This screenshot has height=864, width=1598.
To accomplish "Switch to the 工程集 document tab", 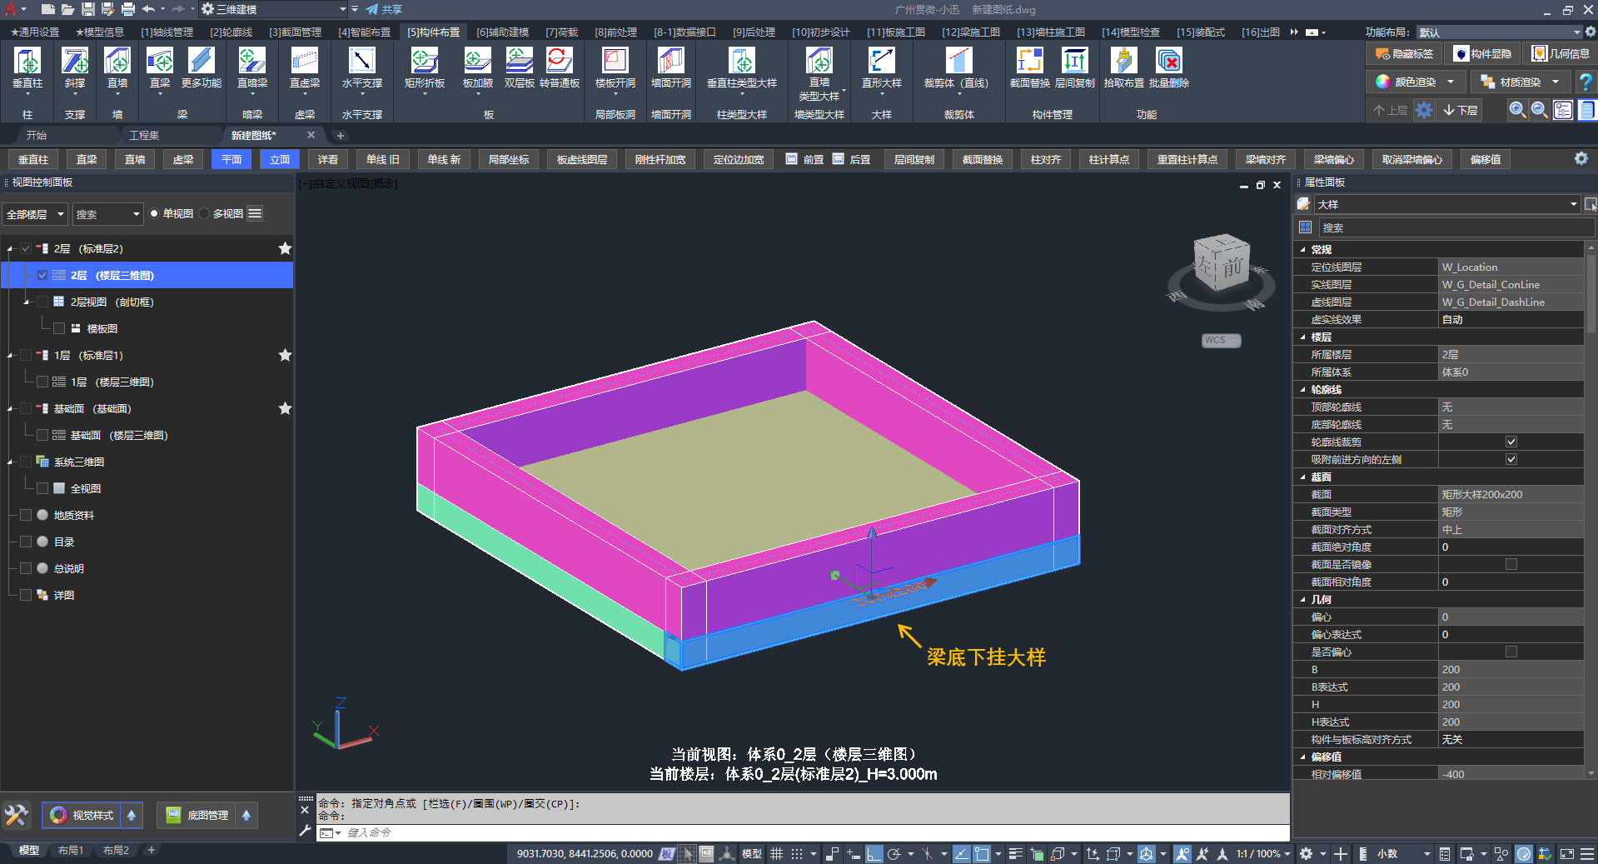I will click(x=144, y=135).
